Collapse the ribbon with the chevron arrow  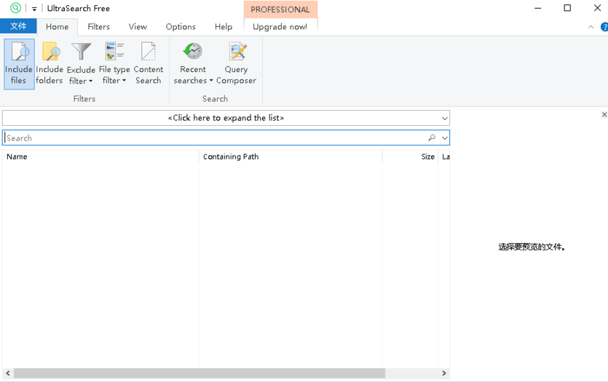(591, 27)
